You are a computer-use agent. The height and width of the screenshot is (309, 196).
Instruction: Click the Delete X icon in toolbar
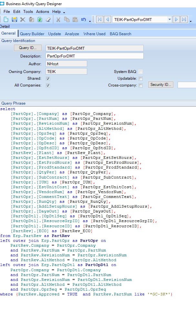23,19
